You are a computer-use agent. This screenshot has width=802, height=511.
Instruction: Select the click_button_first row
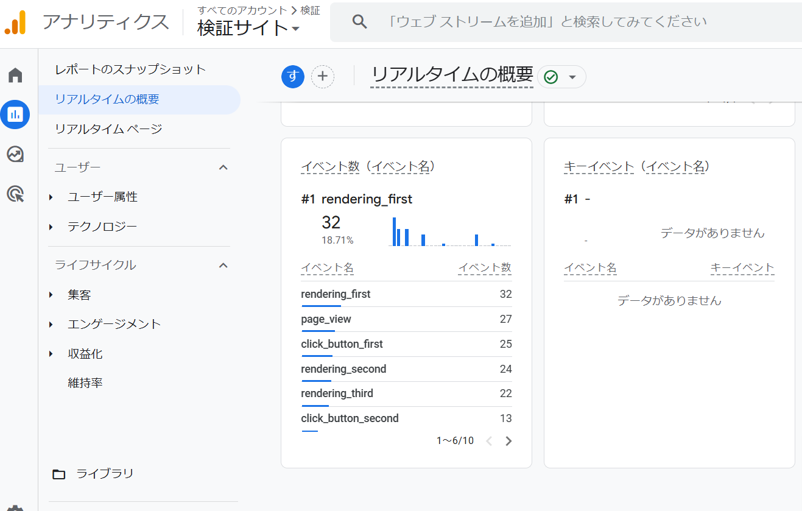406,344
